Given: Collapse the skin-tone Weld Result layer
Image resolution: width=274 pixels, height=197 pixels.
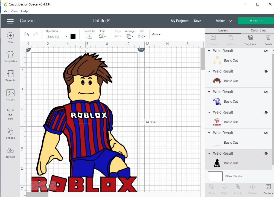Looking at the screenshot, I should click(x=209, y=51).
